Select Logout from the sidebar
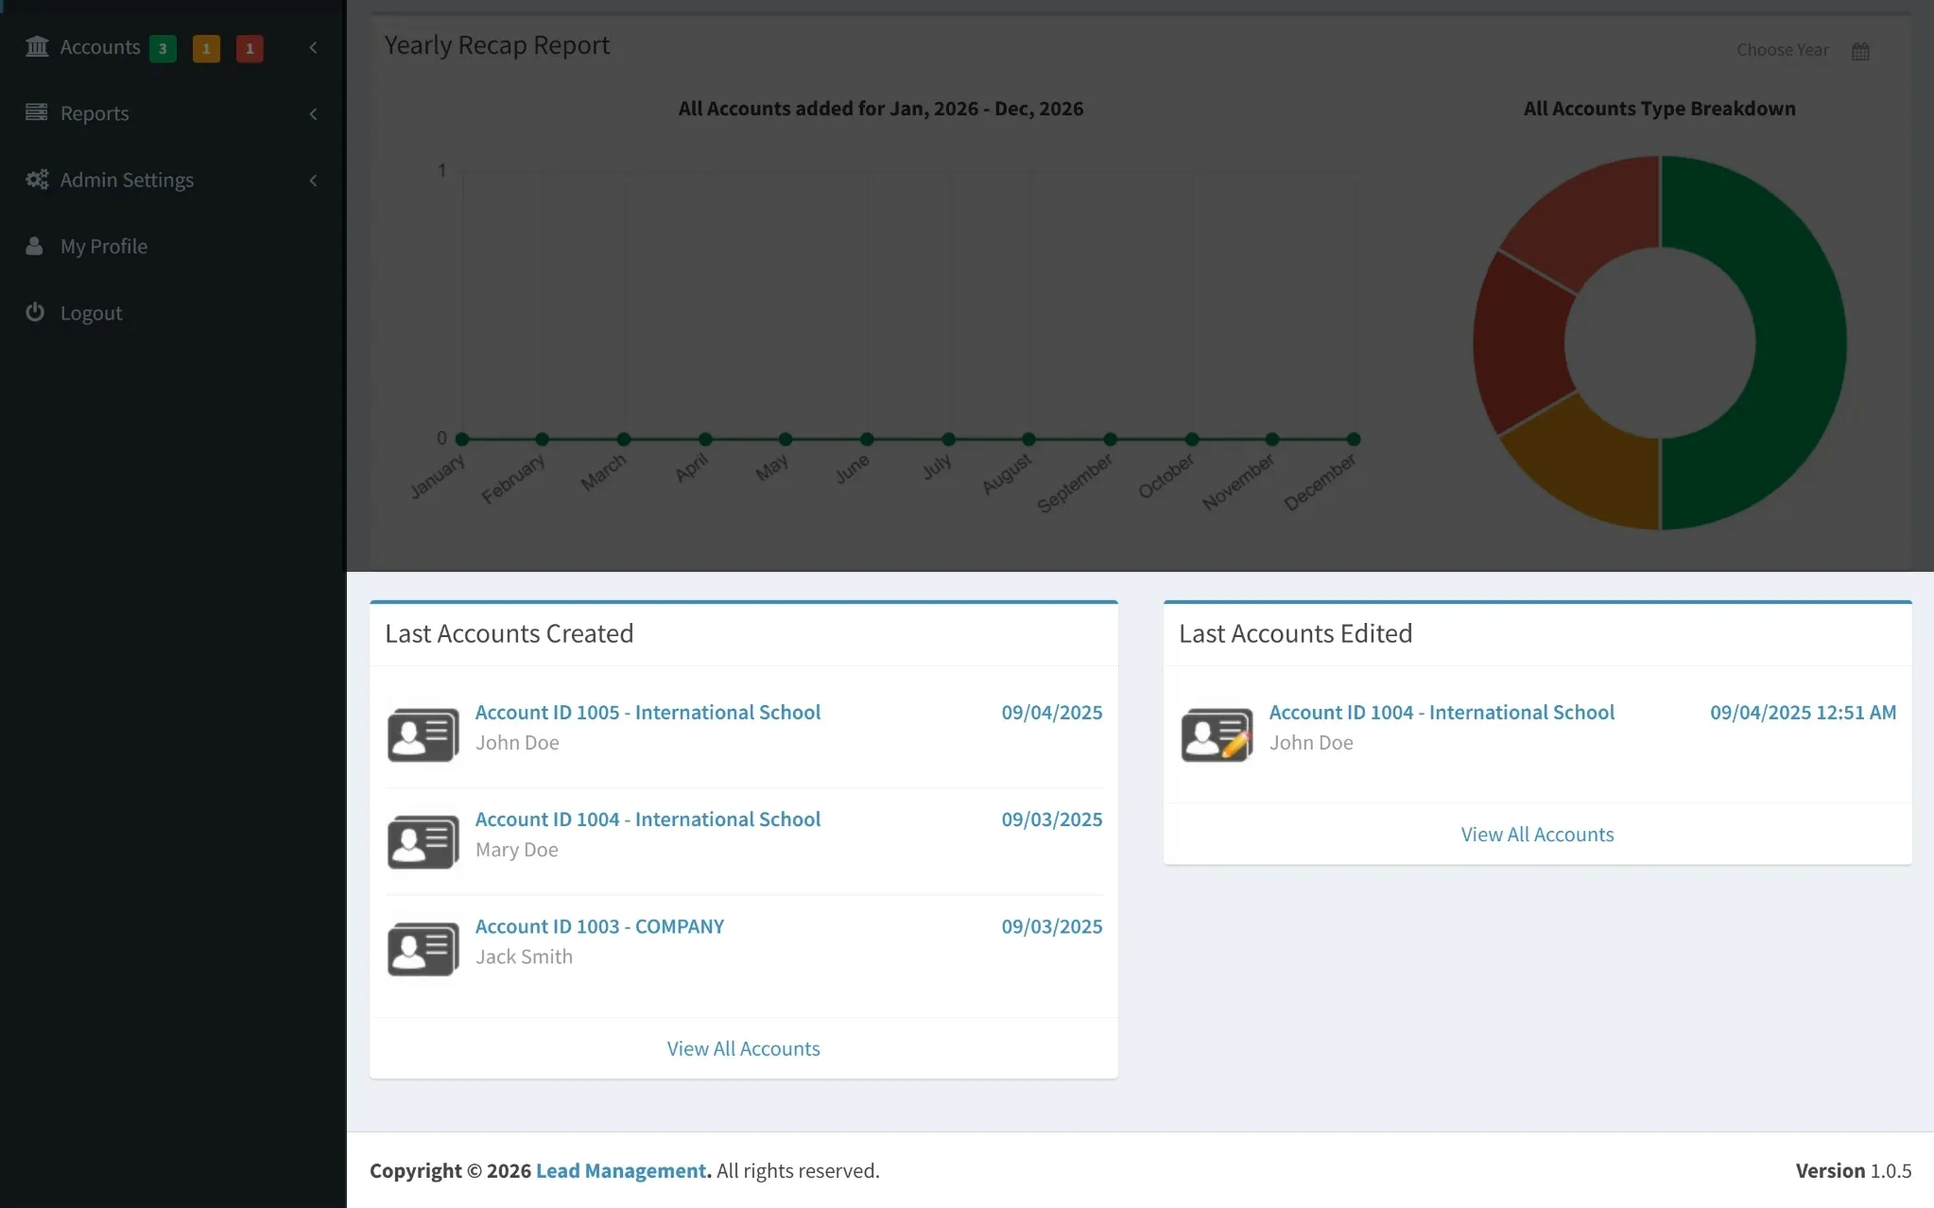Image resolution: width=1934 pixels, height=1208 pixels. (91, 313)
